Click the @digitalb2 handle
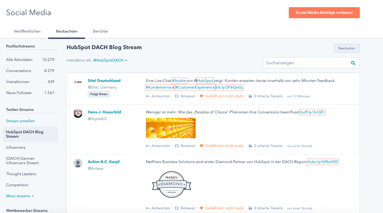 pyautogui.click(x=97, y=119)
